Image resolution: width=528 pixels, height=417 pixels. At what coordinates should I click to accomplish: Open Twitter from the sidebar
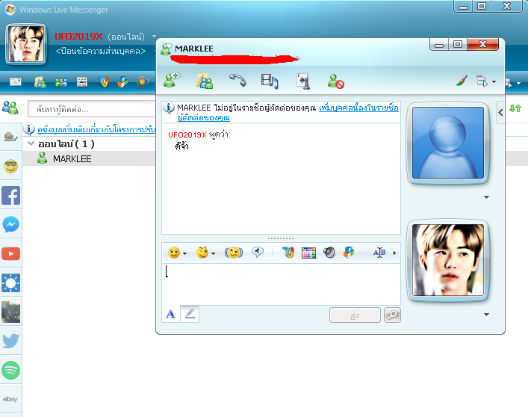10,341
